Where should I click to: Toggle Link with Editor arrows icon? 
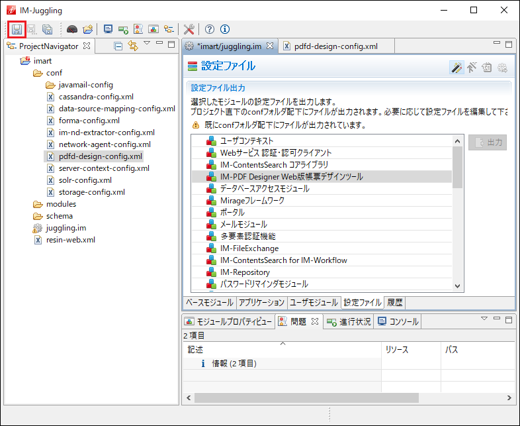pos(133,46)
